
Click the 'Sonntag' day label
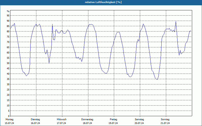tap(165, 119)
